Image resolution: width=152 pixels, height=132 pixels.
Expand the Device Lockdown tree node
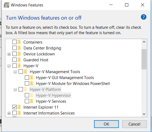pyautogui.click(x=9, y=54)
